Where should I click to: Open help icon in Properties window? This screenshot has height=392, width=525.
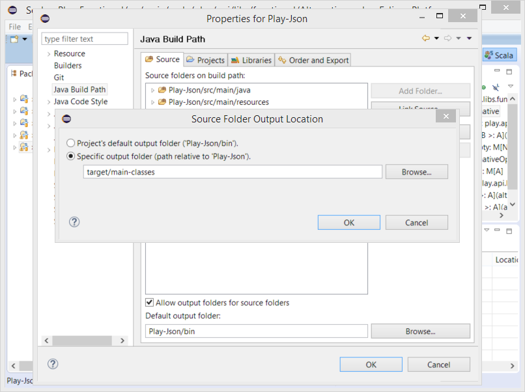tap(53, 364)
